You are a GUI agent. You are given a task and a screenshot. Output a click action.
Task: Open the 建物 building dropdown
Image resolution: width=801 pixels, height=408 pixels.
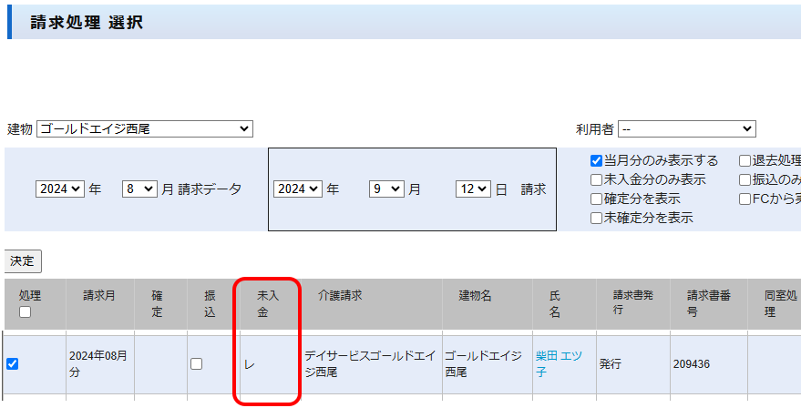(x=144, y=129)
